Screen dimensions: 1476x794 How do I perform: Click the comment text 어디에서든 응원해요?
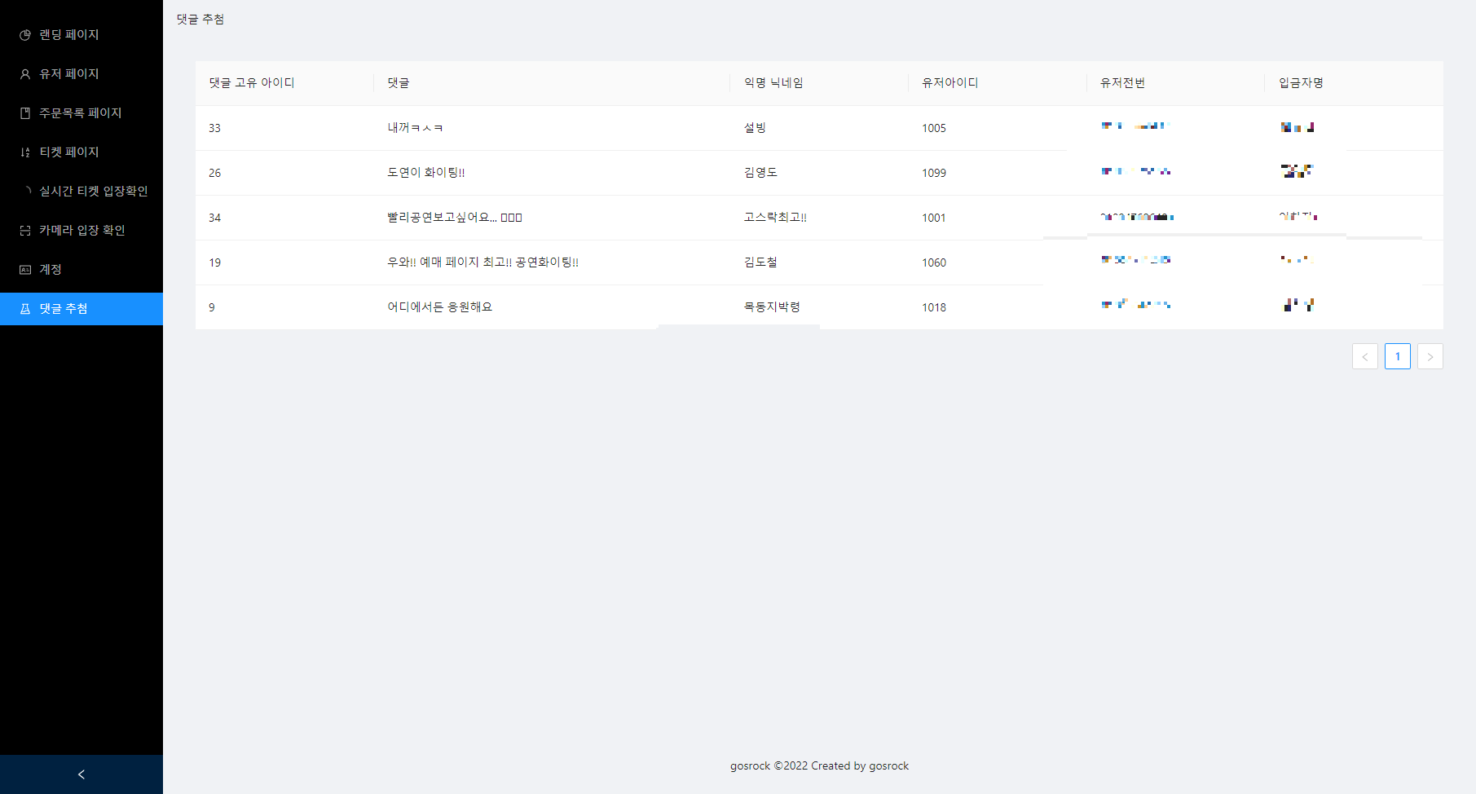point(440,307)
